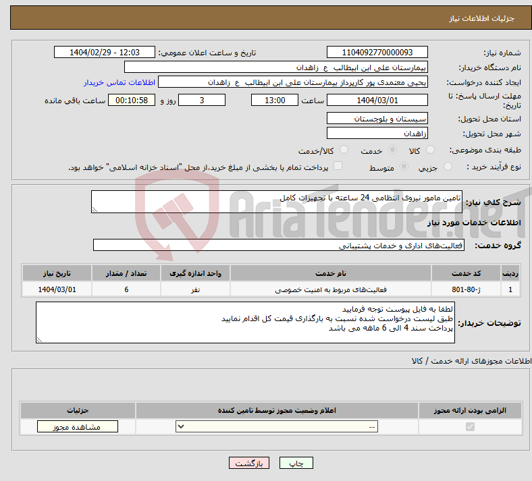532x481 pixels.
Task: Click the general need description text area
Action: coord(277,202)
